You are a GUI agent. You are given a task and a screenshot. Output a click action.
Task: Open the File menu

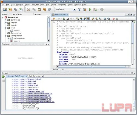(3, 5)
